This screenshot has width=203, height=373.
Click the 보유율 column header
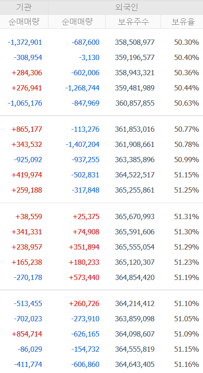[x=182, y=22]
